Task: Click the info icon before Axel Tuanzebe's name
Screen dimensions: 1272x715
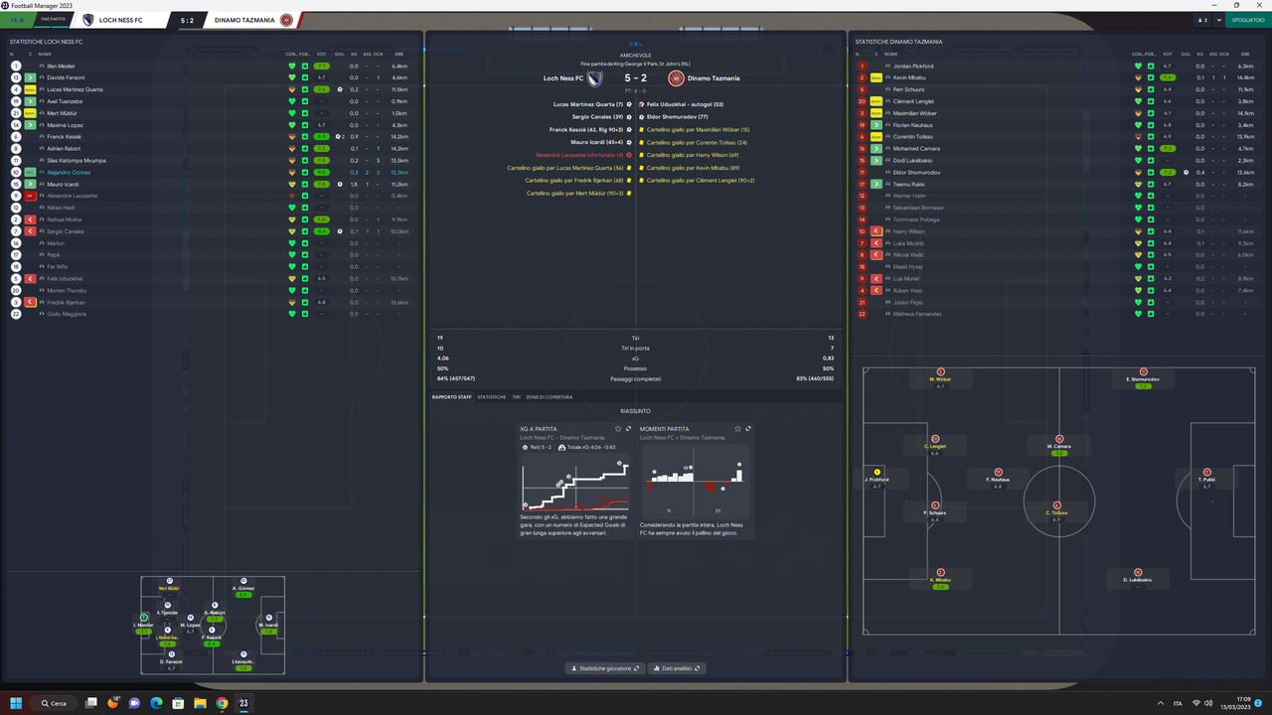Action: coord(41,101)
